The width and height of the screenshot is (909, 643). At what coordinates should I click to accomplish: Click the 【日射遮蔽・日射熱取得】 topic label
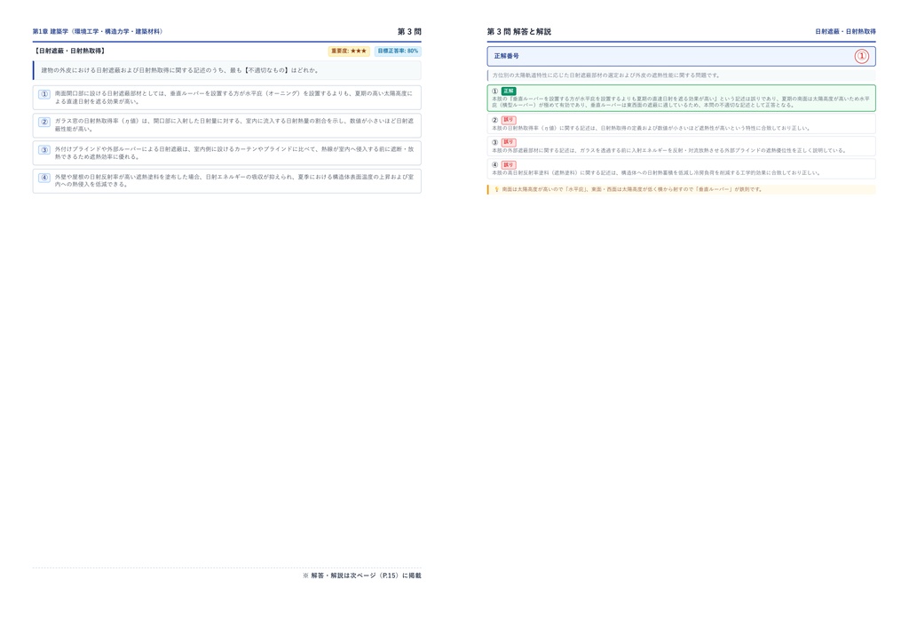(x=69, y=51)
